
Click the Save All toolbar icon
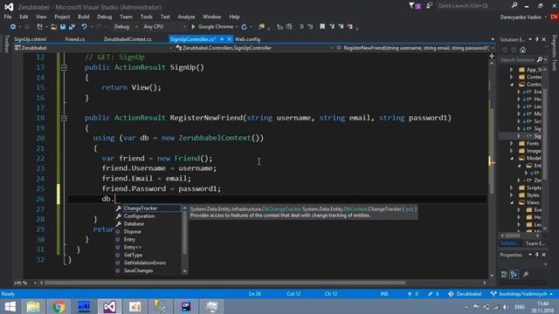(x=72, y=27)
